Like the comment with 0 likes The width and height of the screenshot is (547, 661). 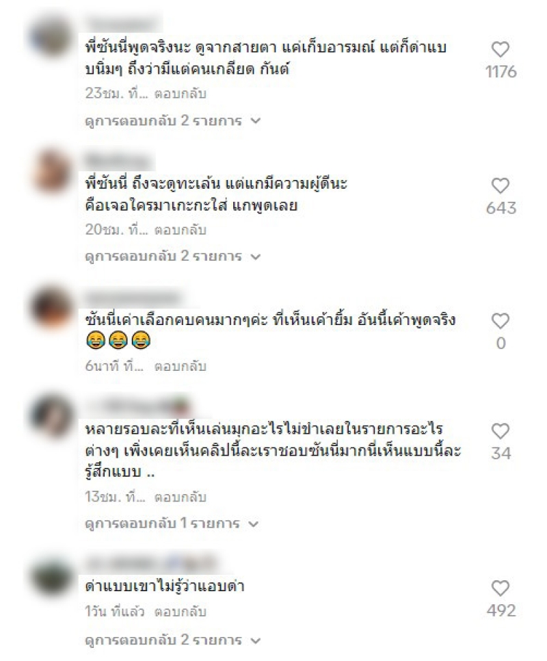click(x=501, y=321)
